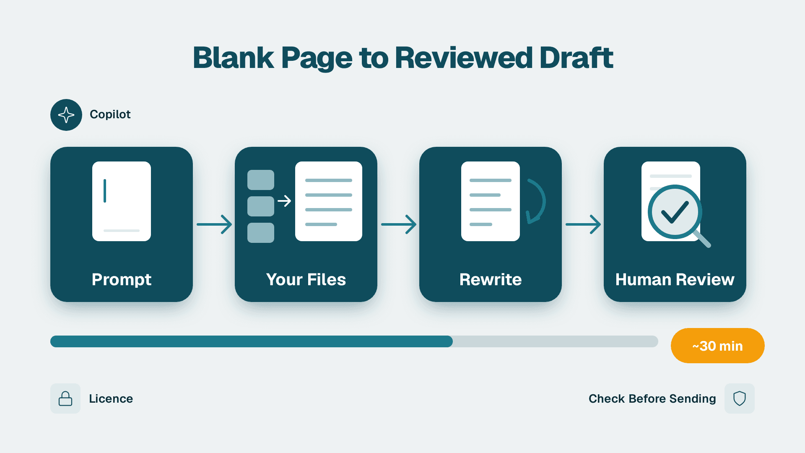Click the small arrow inside Your Files card
This screenshot has height=453, width=805.
pyautogui.click(x=284, y=201)
